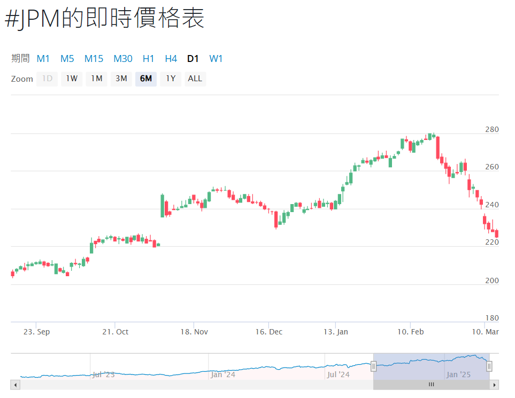Click the navigator right range handle

489,366
